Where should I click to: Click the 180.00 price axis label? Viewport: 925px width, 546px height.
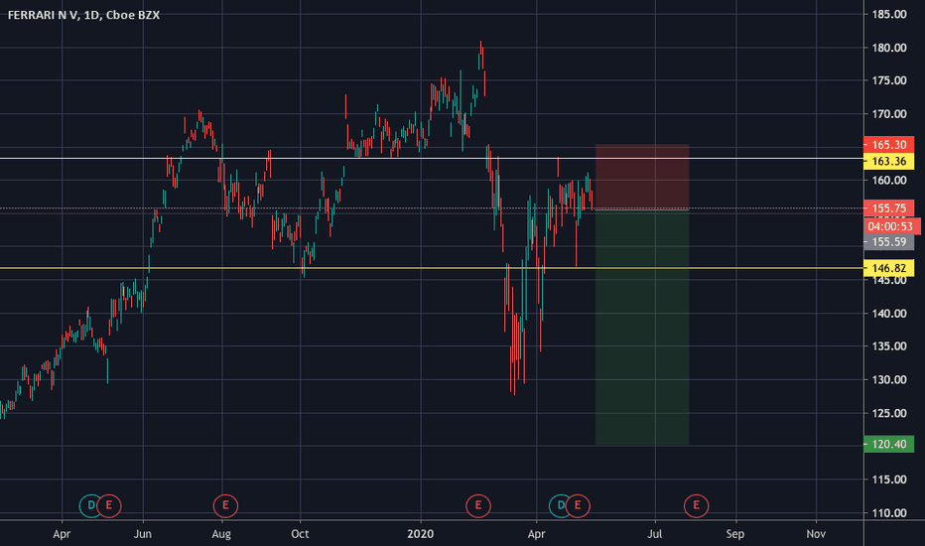pos(889,48)
